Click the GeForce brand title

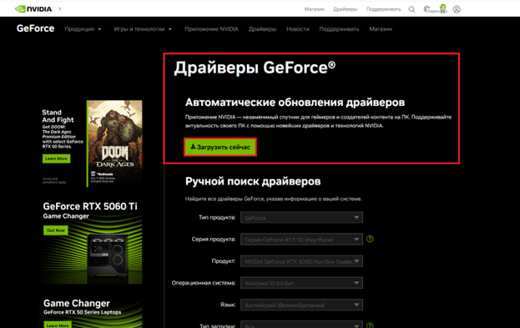coord(35,28)
